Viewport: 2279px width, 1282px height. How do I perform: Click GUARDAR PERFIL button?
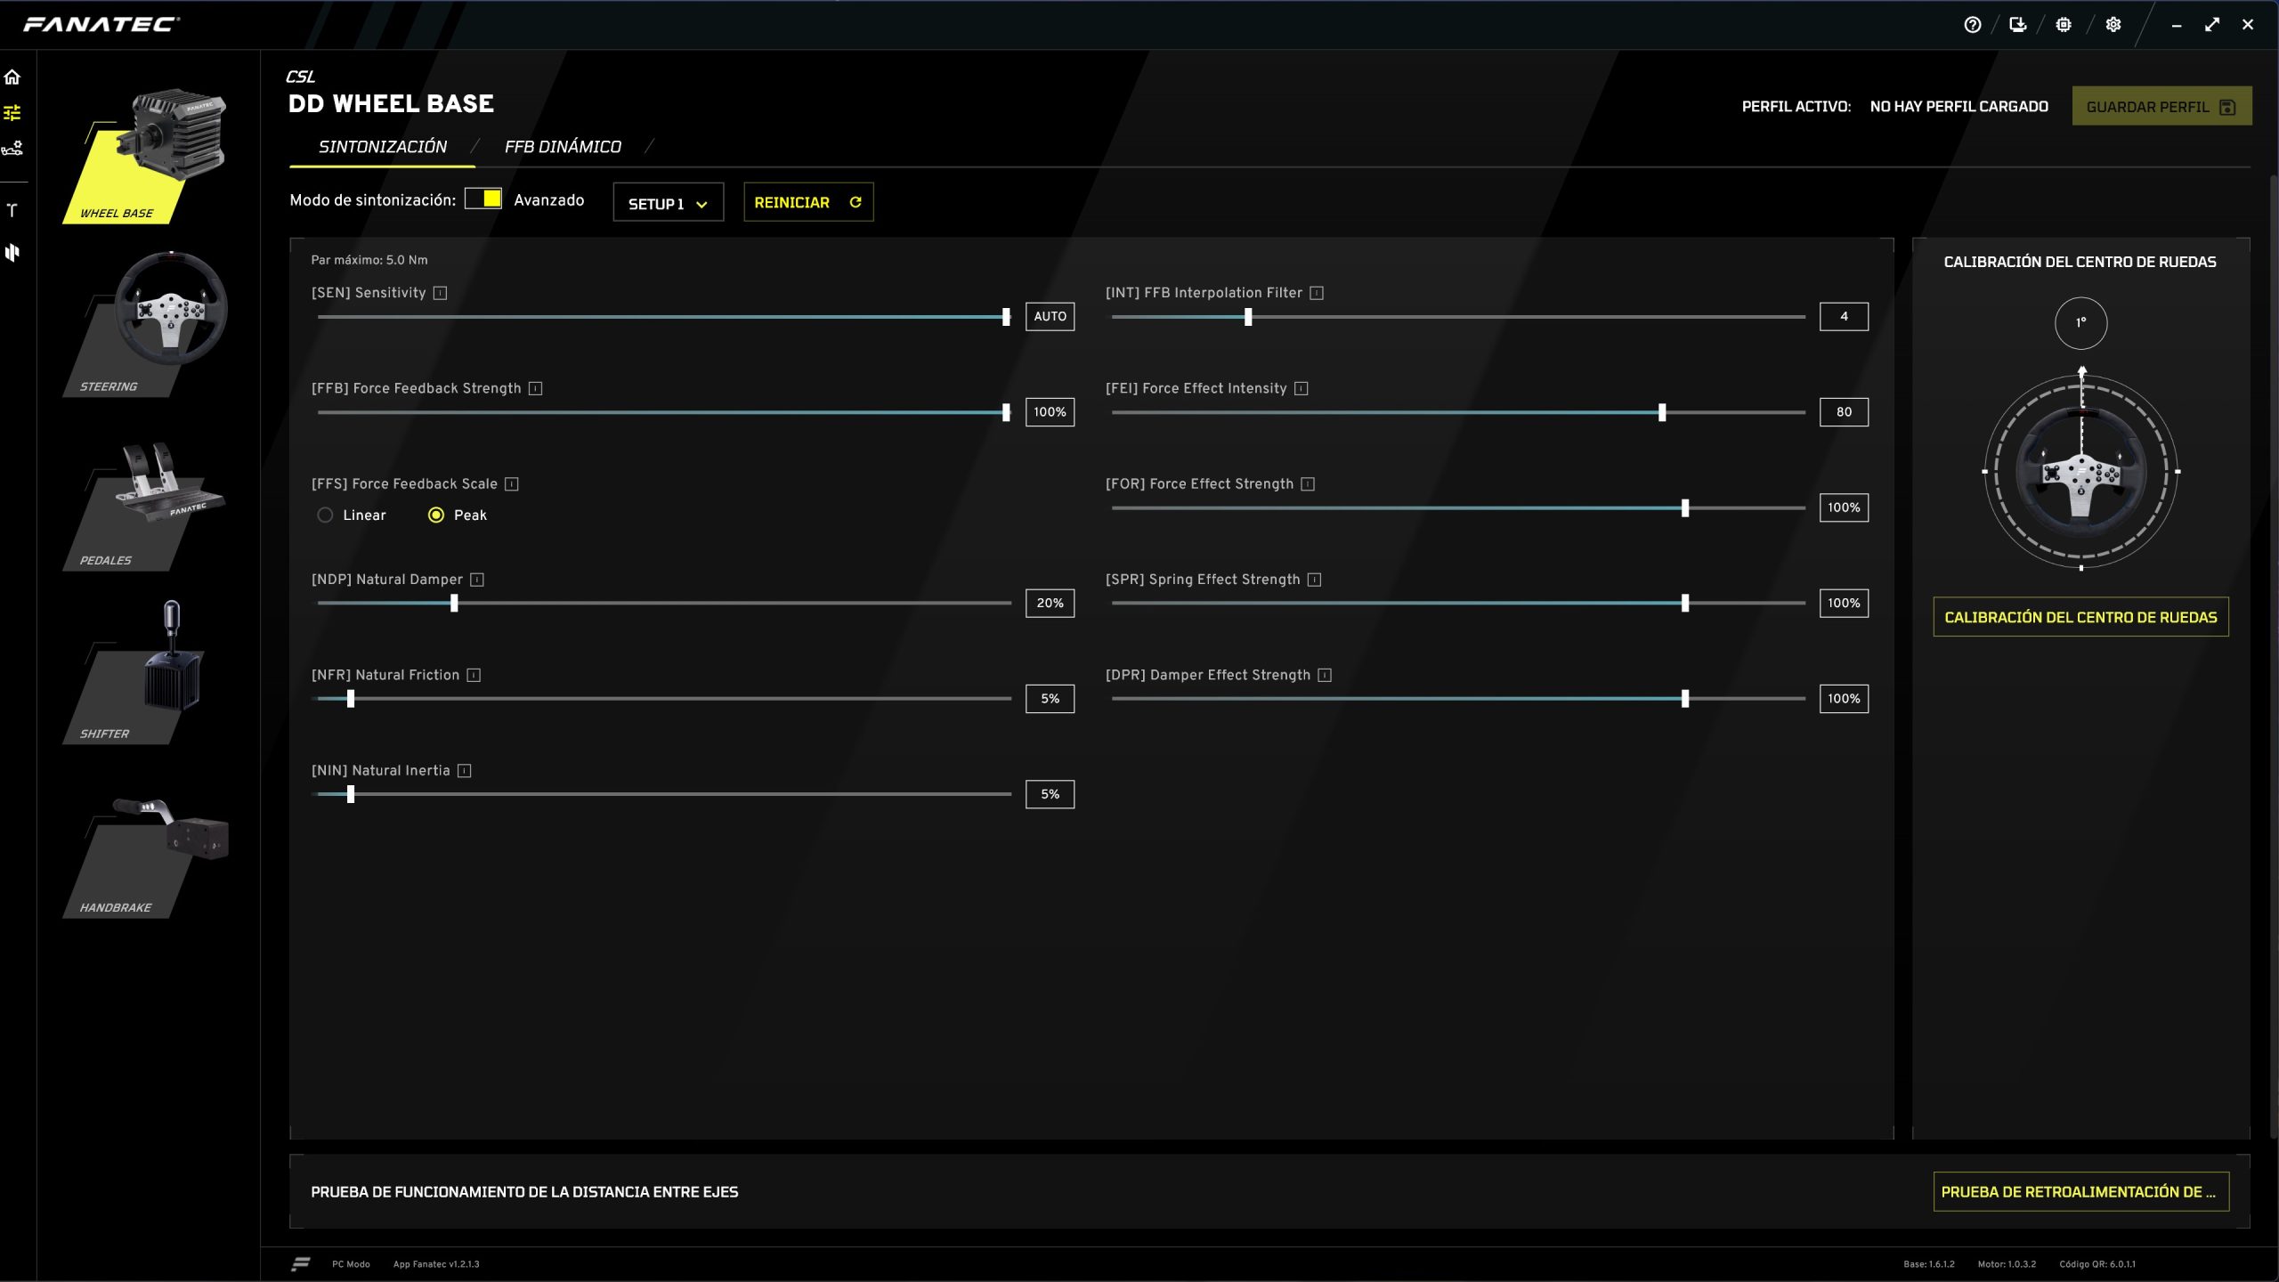point(2161,107)
